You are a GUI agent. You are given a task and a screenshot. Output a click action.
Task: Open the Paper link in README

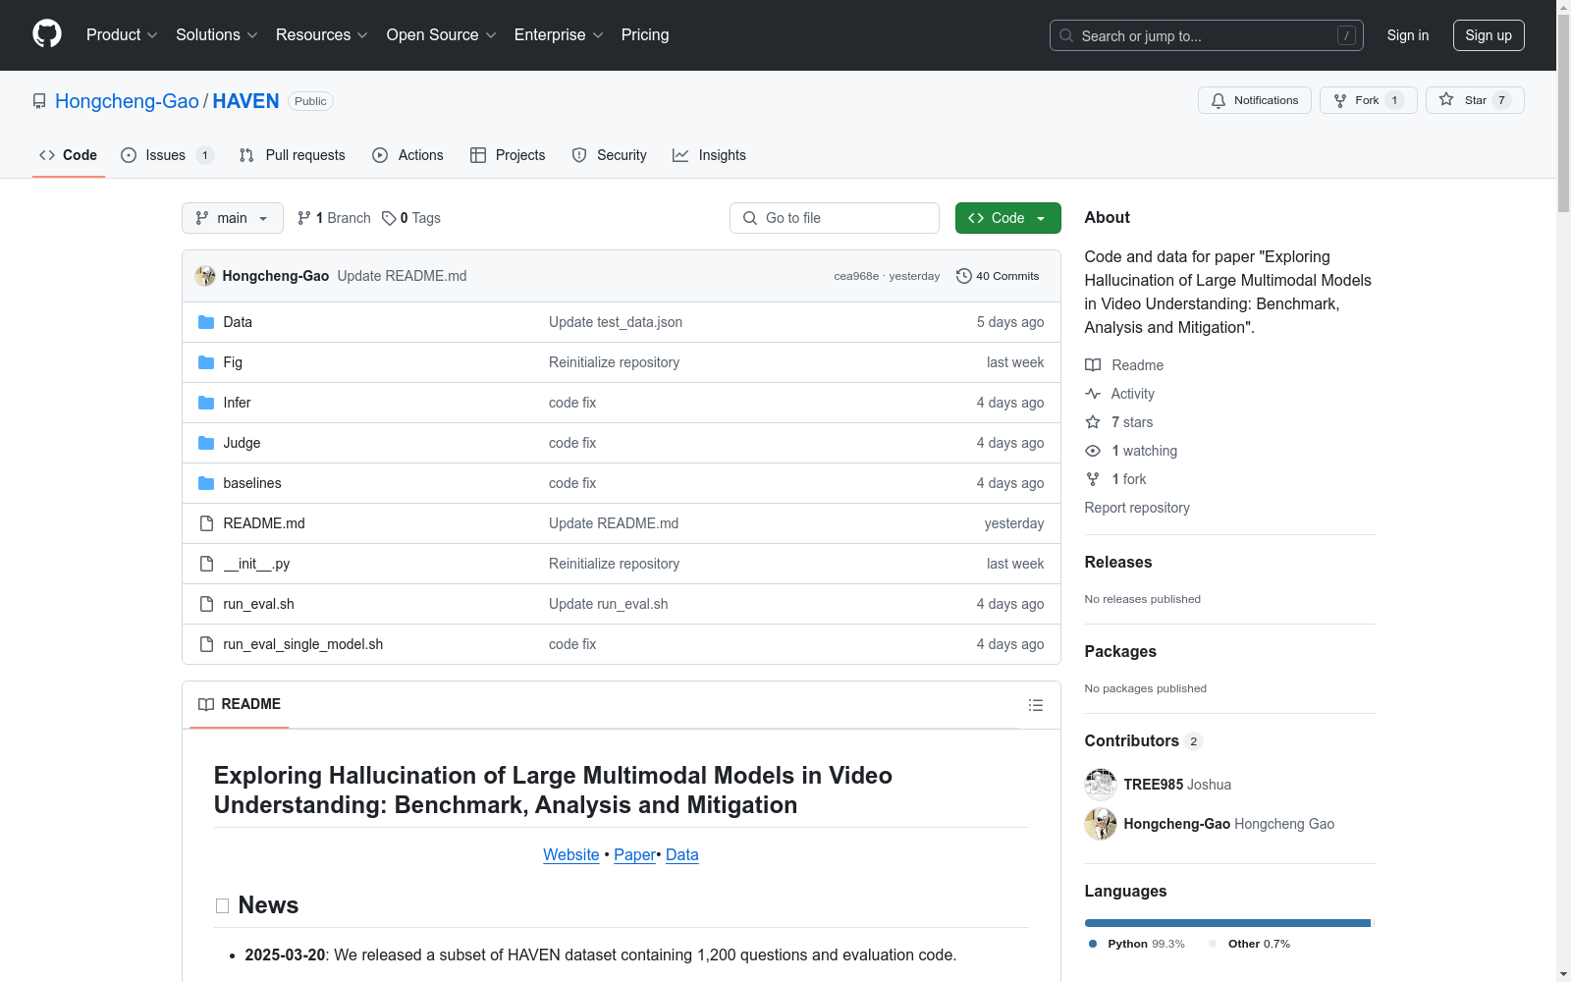(x=634, y=854)
